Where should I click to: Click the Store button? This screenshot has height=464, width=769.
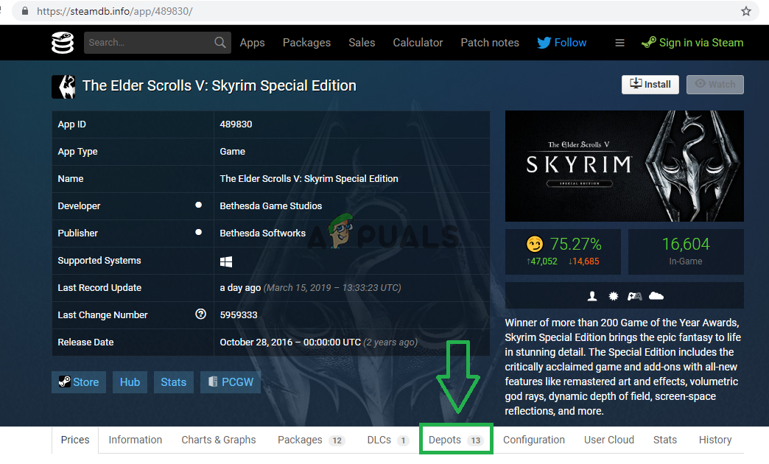(x=79, y=382)
